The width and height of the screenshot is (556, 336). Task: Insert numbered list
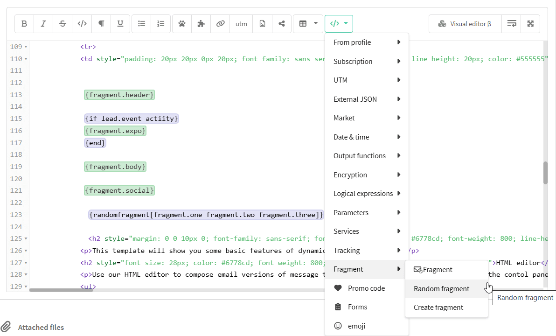click(x=160, y=24)
